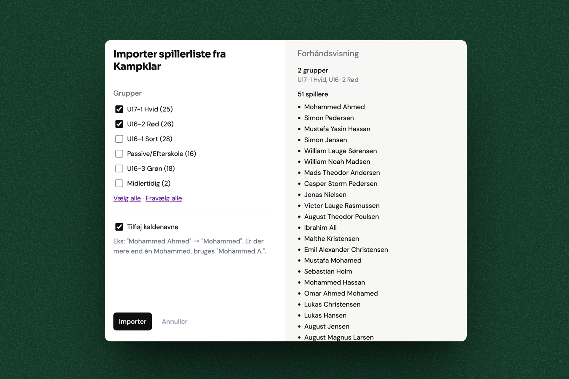Select the U16-3 Grøn group
Viewport: 569px width, 379px height.
pos(119,168)
